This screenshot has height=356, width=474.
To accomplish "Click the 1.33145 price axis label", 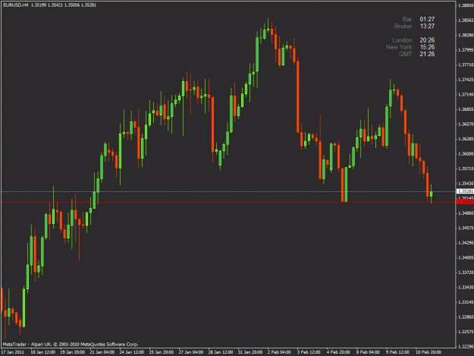I will [466, 302].
